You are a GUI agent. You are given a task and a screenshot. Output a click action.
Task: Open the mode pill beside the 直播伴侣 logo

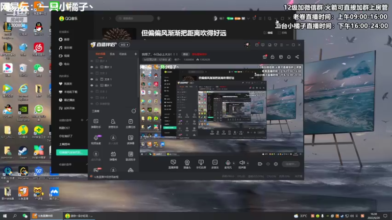point(124,44)
